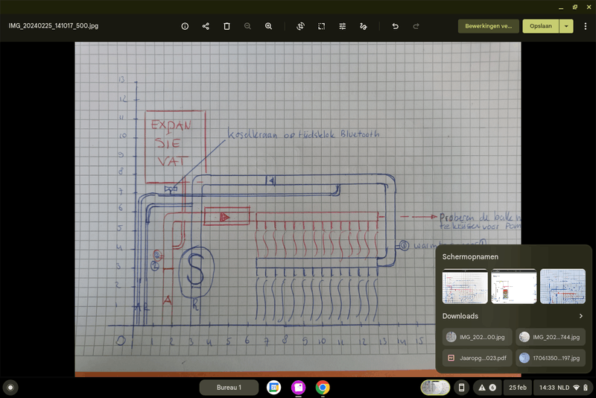Open lighting filters adjustment tool
Image resolution: width=596 pixels, height=398 pixels.
click(x=342, y=26)
